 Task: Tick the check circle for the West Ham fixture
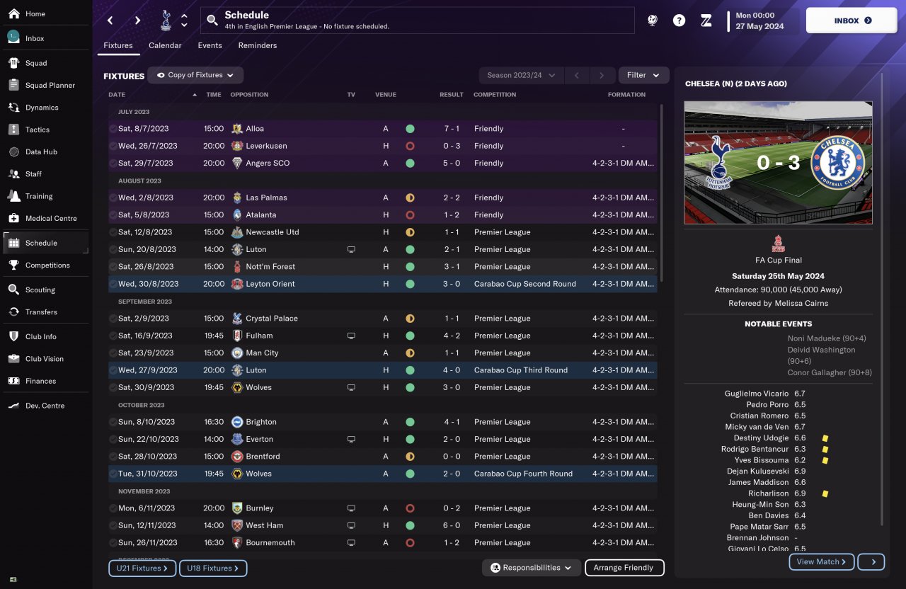coord(113,525)
